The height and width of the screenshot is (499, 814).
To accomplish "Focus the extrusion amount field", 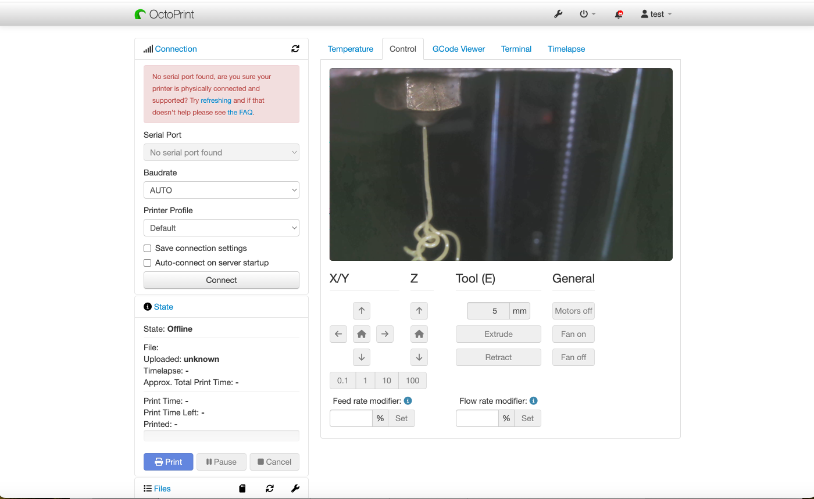I will pyautogui.click(x=488, y=311).
